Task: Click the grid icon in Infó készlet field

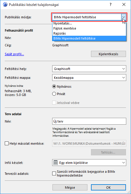Action: point(55,163)
